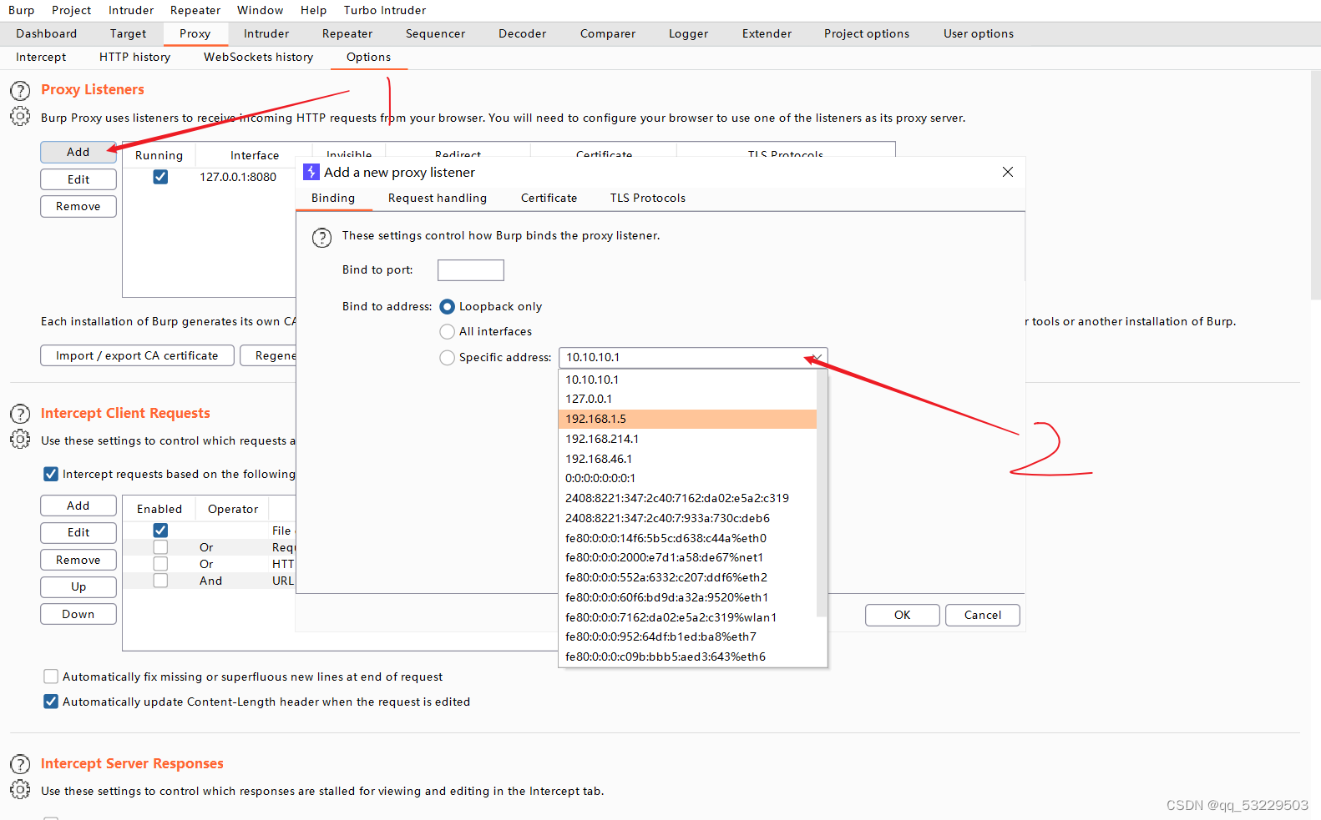This screenshot has height=820, width=1321.
Task: Click Import / export CA certificate
Action: click(137, 355)
